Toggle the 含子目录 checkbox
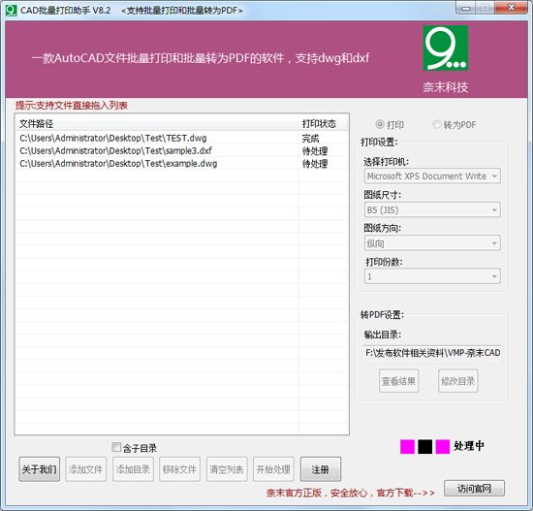This screenshot has height=511, width=533. pyautogui.click(x=116, y=447)
